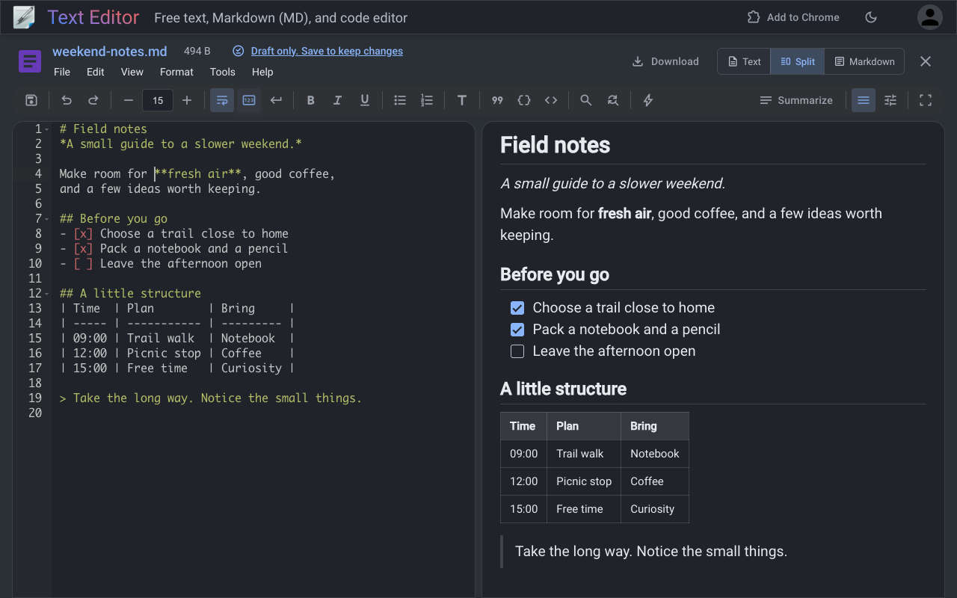Insert a bulleted list
This screenshot has width=957, height=598.
tap(400, 100)
